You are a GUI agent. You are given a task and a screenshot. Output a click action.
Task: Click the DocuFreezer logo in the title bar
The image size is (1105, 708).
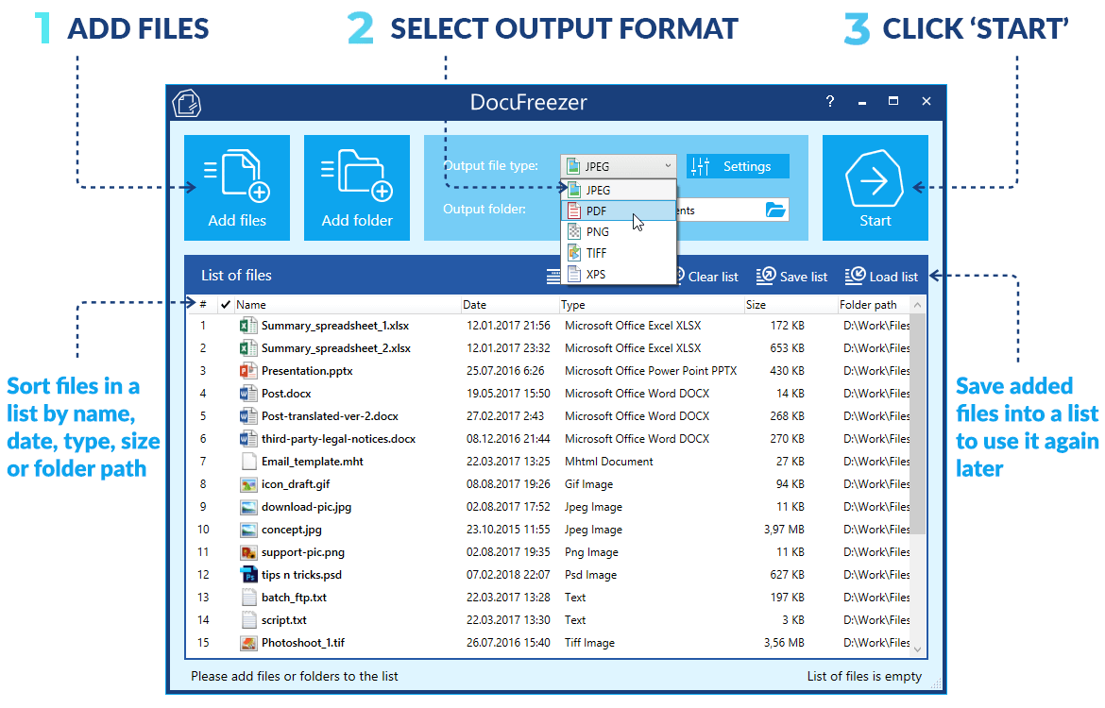(x=187, y=104)
